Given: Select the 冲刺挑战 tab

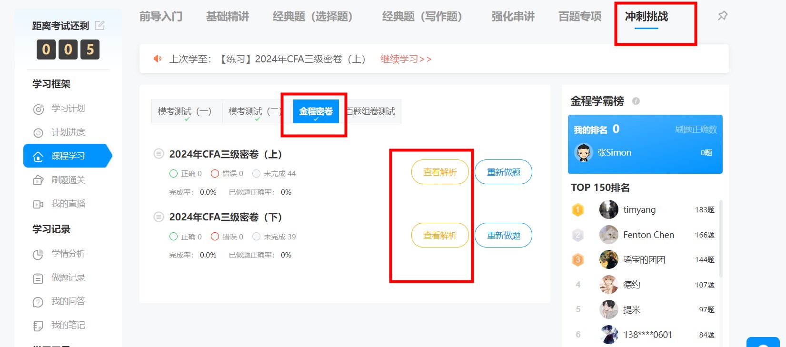Looking at the screenshot, I should tap(647, 17).
